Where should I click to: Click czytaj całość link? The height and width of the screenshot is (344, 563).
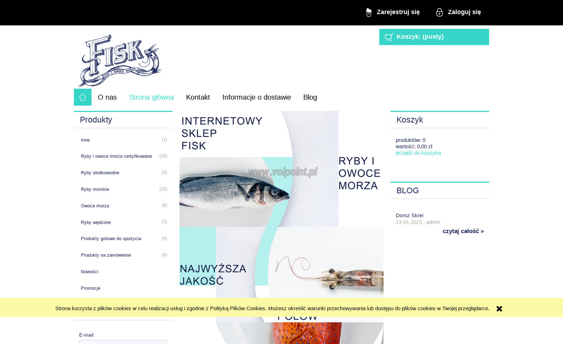point(463,231)
